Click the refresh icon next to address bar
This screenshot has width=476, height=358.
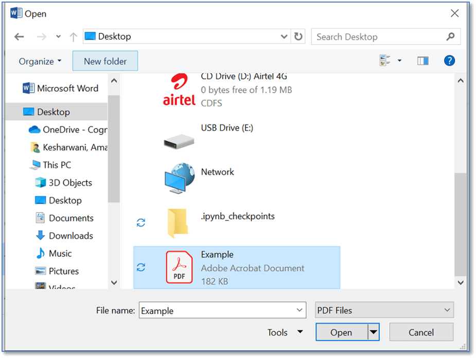297,36
